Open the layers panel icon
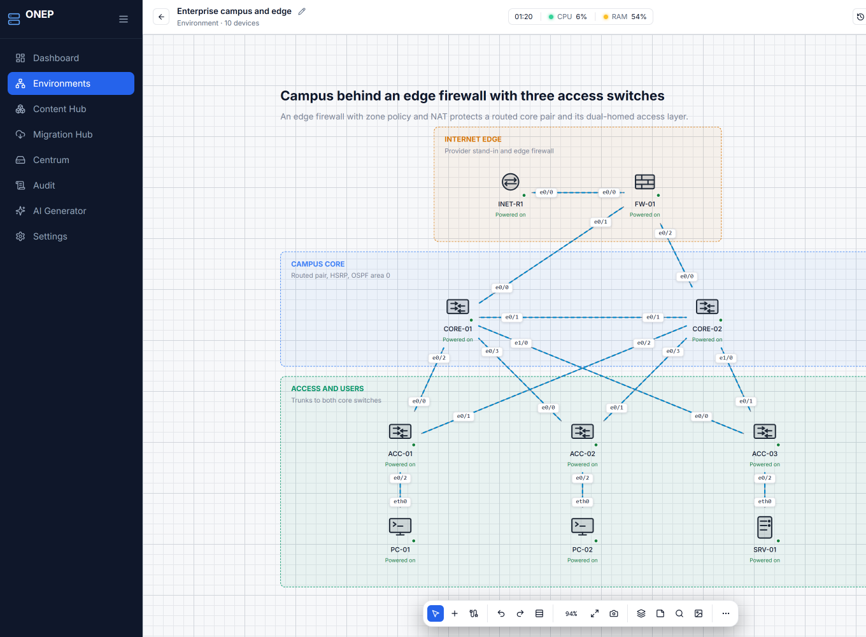Screen dimensions: 866x637 (641, 613)
